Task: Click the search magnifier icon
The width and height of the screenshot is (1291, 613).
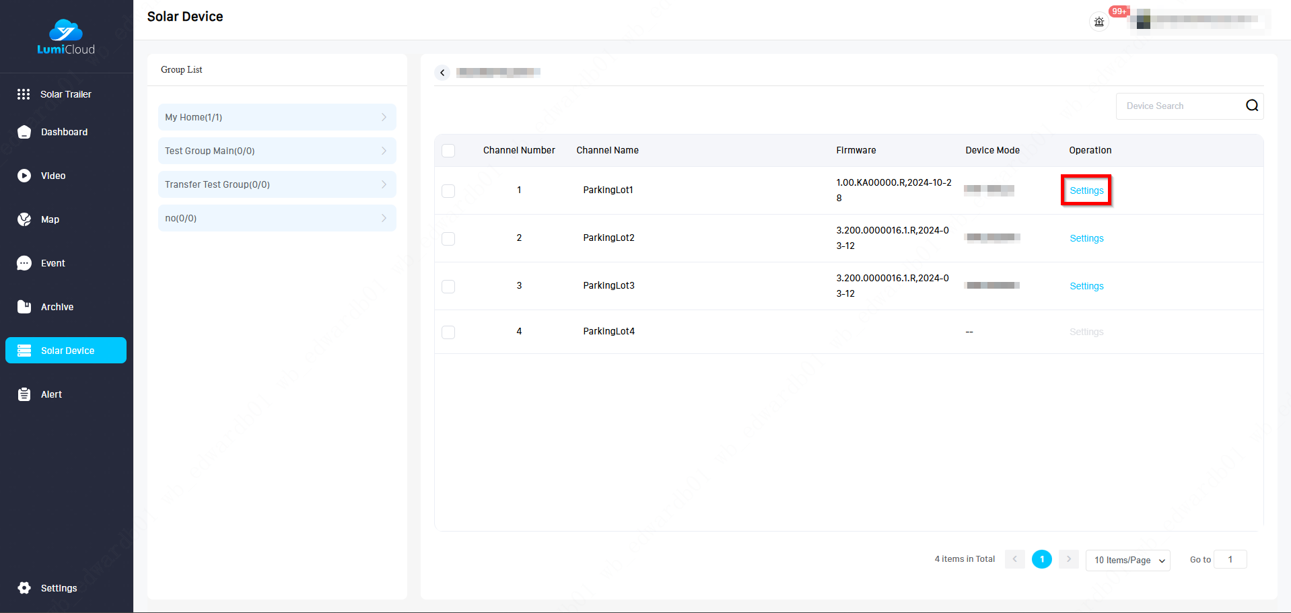Action: [x=1251, y=106]
